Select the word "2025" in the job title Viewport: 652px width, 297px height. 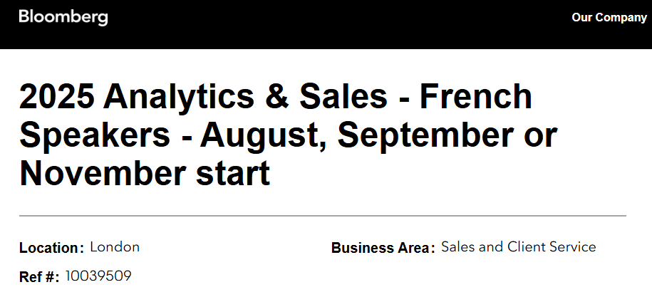pyautogui.click(x=57, y=96)
